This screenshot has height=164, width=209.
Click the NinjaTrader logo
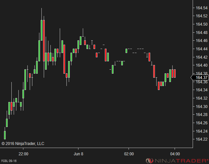[x=177, y=161]
